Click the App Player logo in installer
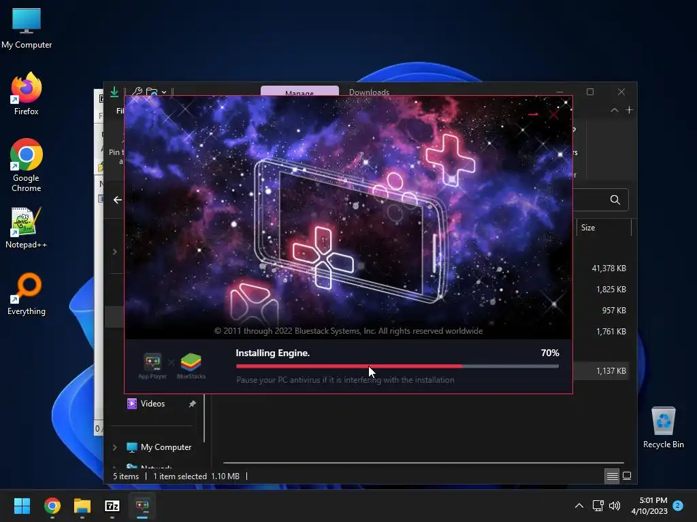The height and width of the screenshot is (522, 697). click(x=152, y=366)
